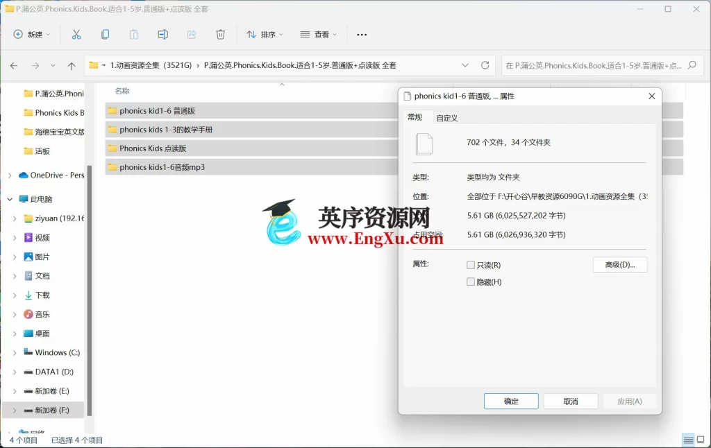
Task: Switch to large icons view in status bar
Action: pos(701,440)
